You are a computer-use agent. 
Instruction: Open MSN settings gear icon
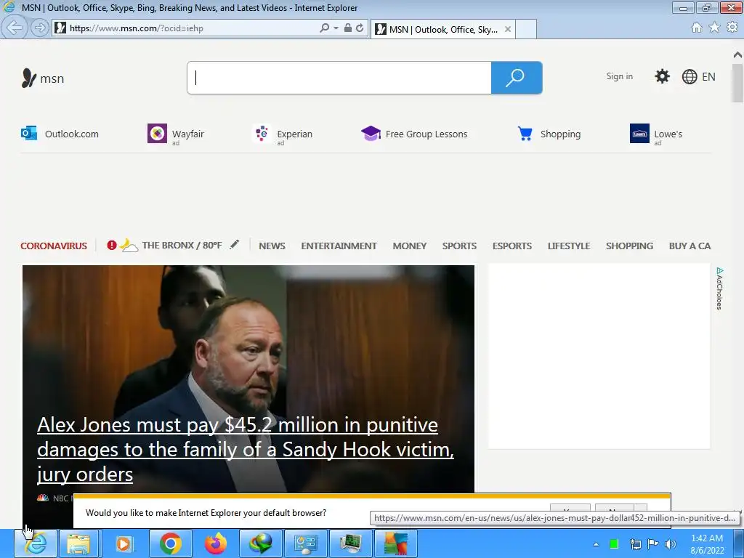(x=662, y=76)
